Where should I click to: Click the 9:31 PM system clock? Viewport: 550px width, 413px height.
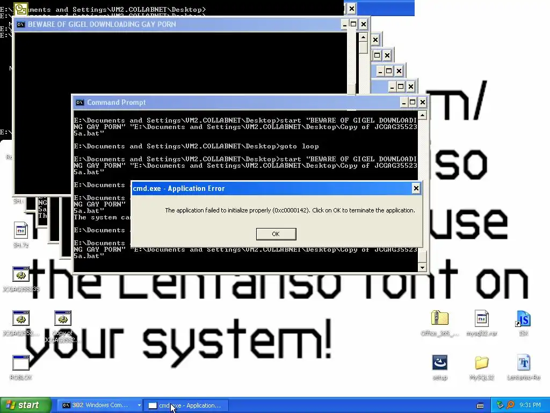(x=530, y=405)
